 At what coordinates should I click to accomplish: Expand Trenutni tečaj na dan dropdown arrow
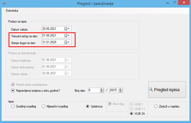(69, 35)
